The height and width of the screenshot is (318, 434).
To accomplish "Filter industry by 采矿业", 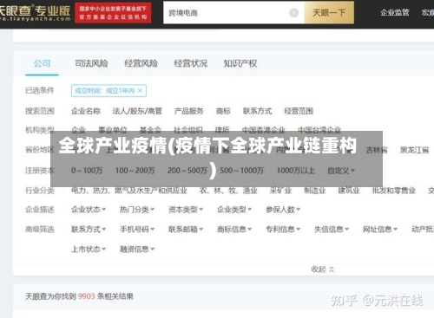I will coord(280,191).
